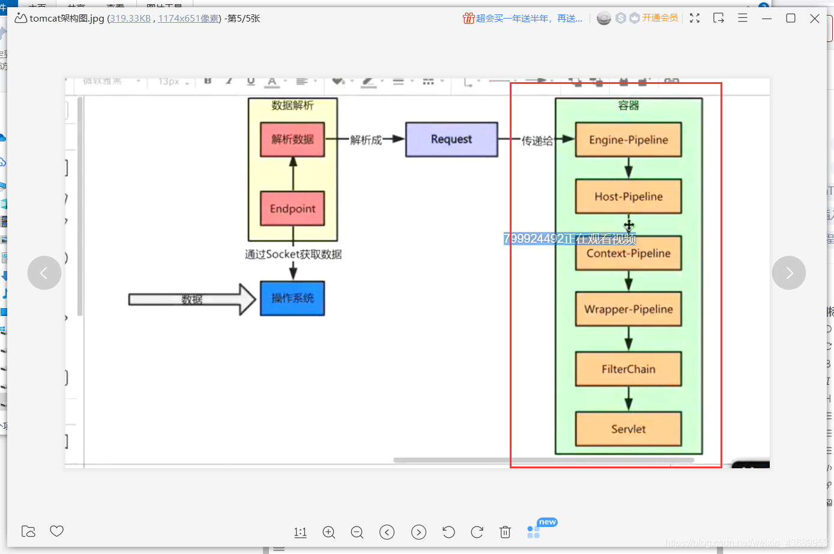
Task: Click the 1174x651像素 dimensions link
Action: click(189, 19)
